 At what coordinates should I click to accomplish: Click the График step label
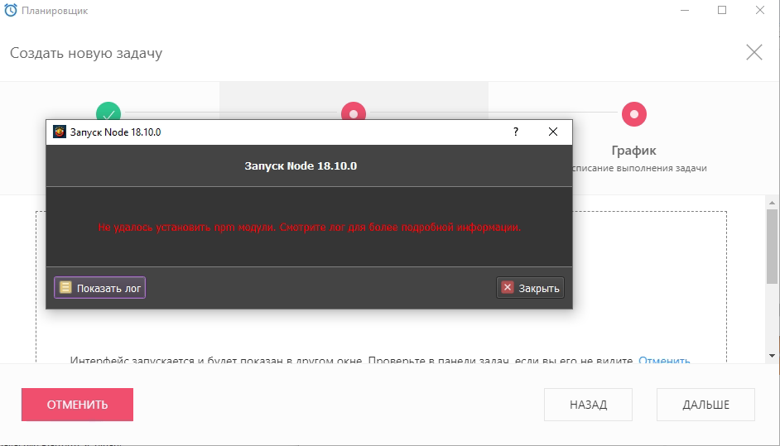point(633,150)
